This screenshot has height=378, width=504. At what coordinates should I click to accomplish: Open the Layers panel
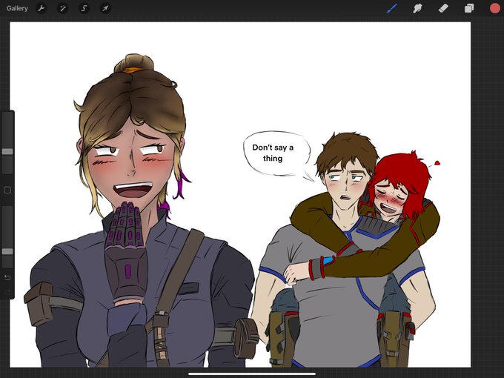[x=469, y=8]
